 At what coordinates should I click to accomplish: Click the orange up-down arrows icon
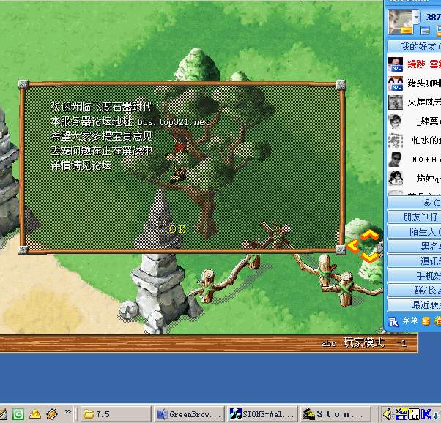point(368,245)
